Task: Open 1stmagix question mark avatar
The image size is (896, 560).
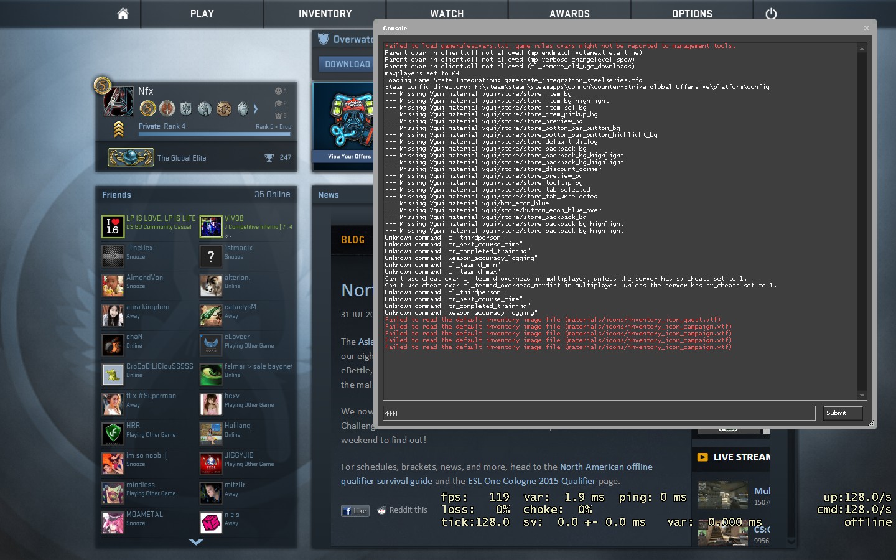Action: pos(211,256)
